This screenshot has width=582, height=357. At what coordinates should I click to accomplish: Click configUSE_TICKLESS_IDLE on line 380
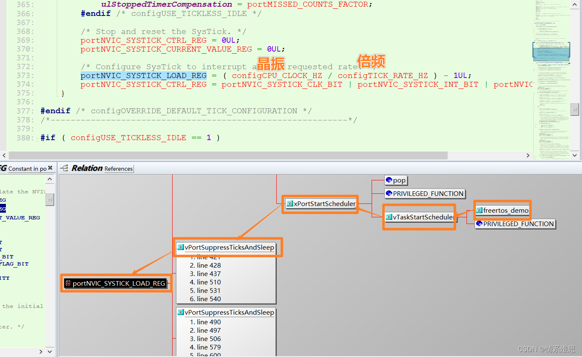(128, 138)
